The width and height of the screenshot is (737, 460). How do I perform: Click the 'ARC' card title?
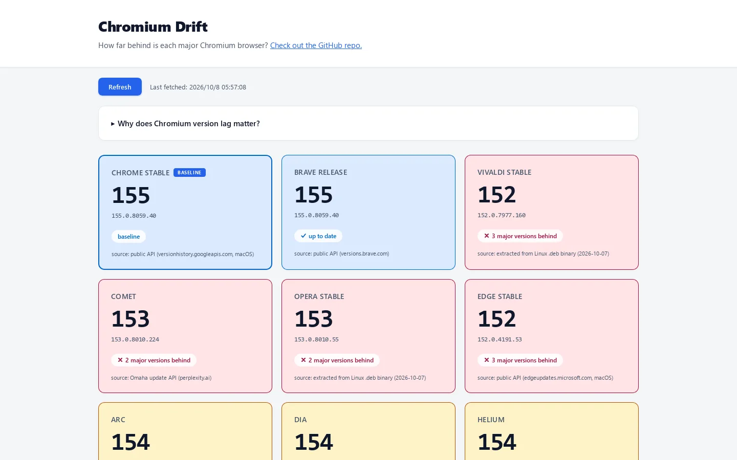(x=118, y=420)
